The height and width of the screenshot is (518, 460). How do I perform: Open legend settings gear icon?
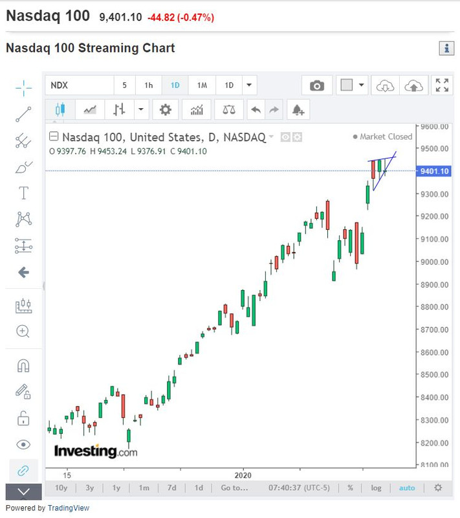click(x=297, y=137)
